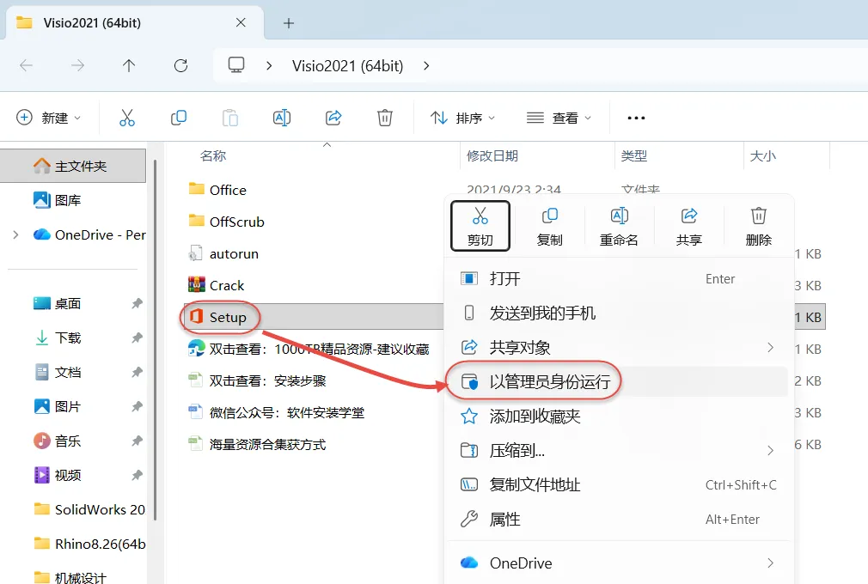This screenshot has width=868, height=584.
Task: Click the sidebar vertical scrollbar
Action: point(155,340)
